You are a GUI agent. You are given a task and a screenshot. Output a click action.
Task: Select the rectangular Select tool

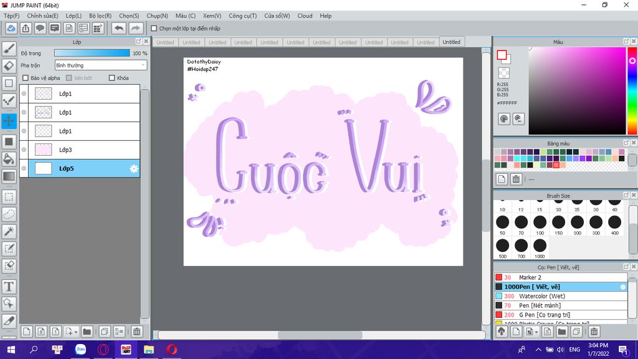(x=9, y=197)
